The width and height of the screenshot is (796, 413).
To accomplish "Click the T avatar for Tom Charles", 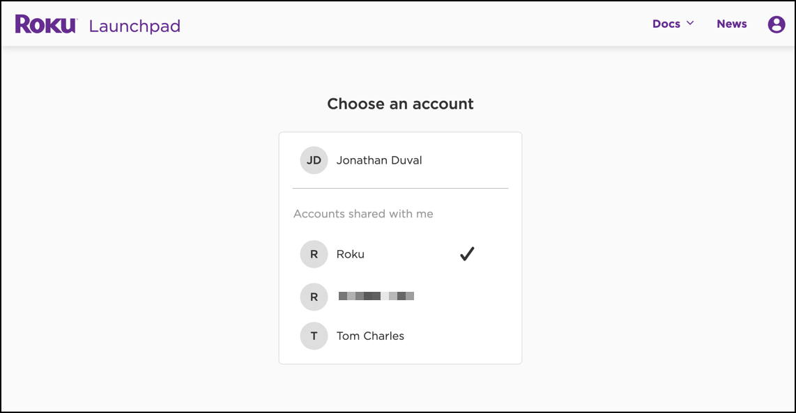I will coord(314,336).
